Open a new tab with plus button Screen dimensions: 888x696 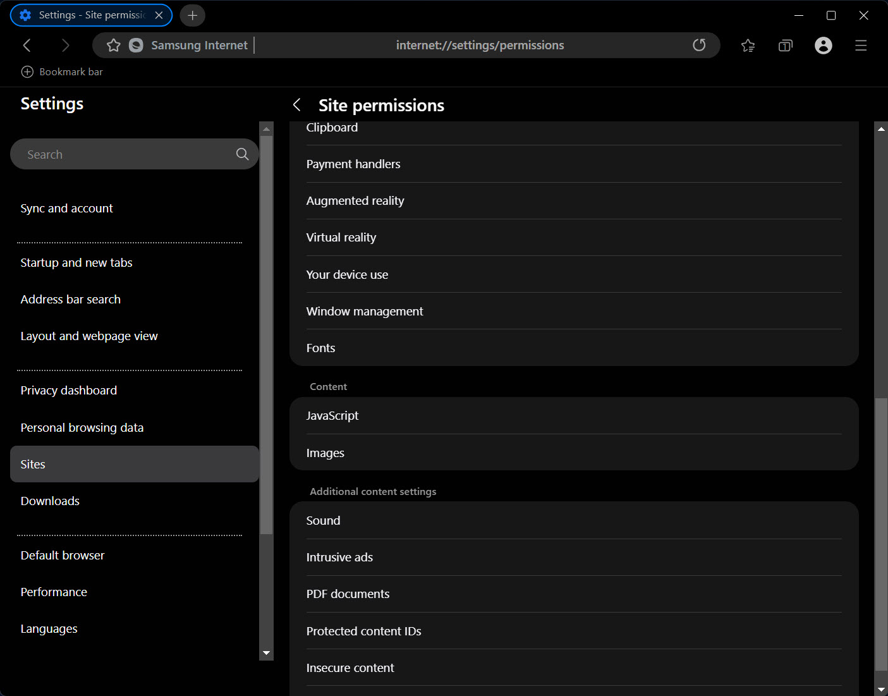point(193,15)
